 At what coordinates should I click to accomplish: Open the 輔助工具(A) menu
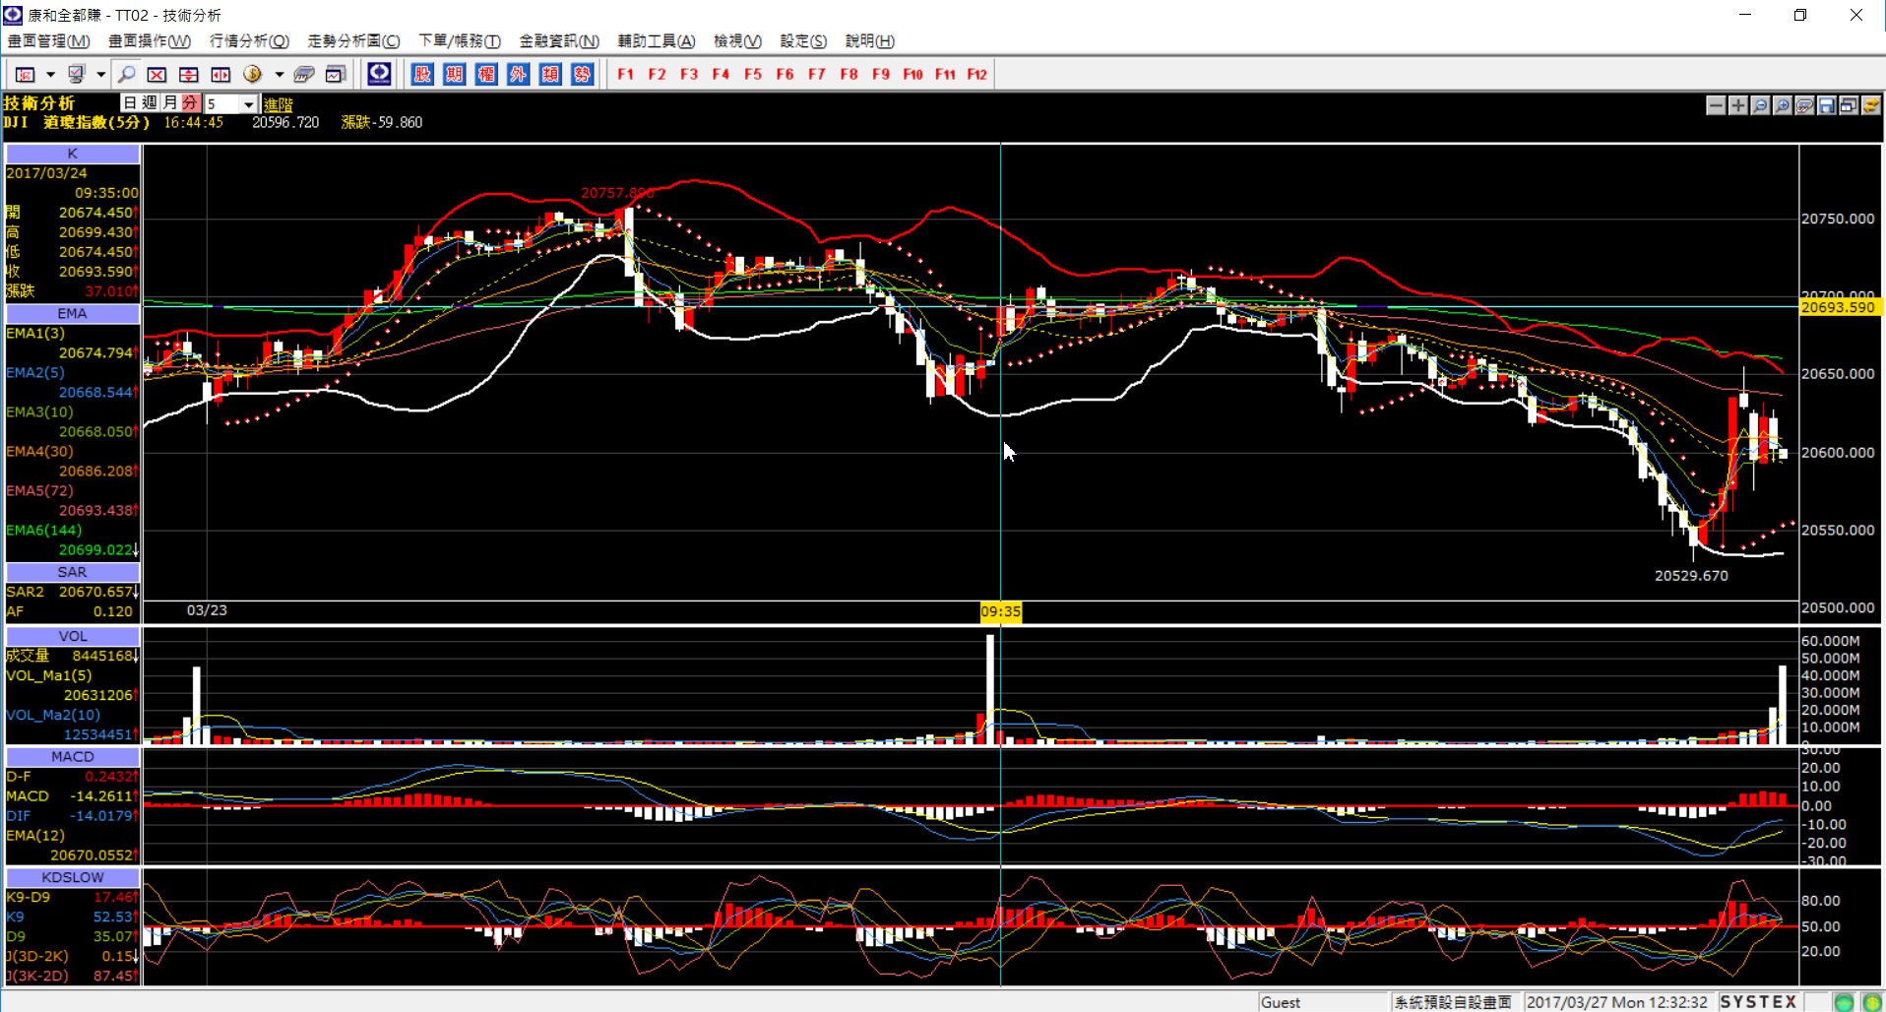657,41
